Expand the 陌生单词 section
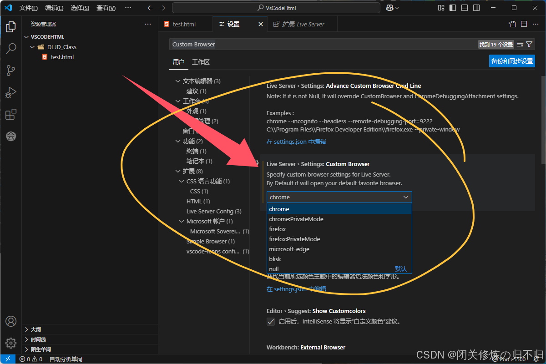Image resolution: width=546 pixels, height=364 pixels. pos(90,349)
